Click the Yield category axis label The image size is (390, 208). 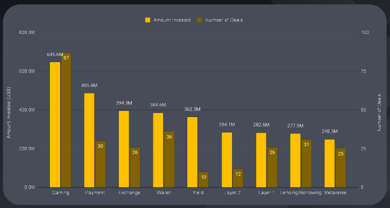(198, 193)
